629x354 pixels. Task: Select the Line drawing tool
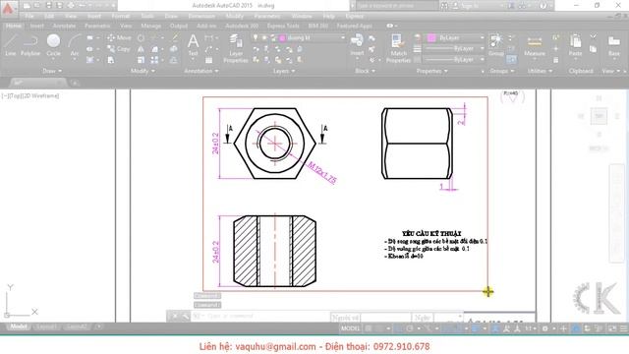(11, 45)
